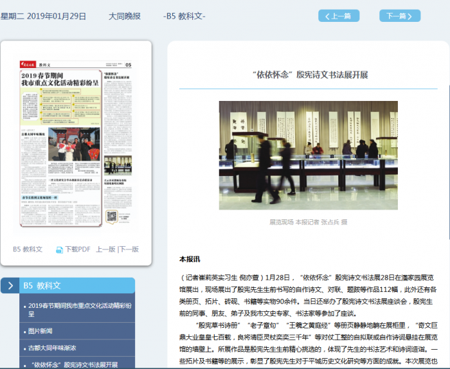Select the B5 教科文 section header tab

click(x=77, y=285)
